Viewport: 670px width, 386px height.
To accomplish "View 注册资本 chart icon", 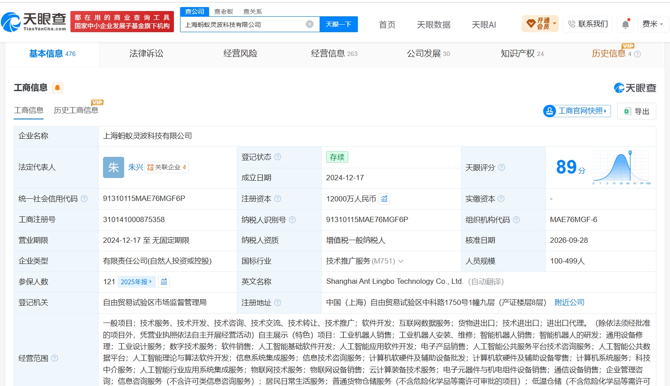I will coord(384,199).
